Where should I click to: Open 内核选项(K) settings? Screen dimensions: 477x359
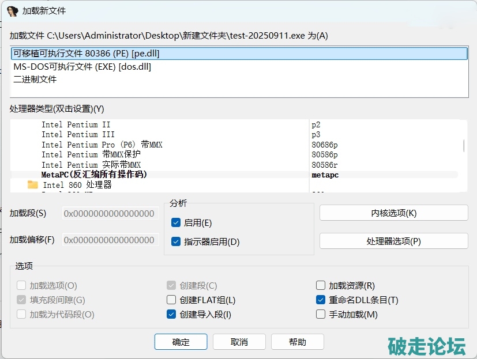point(393,213)
